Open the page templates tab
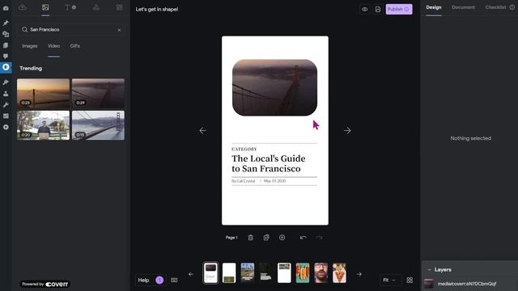This screenshot has height=291, width=518. [x=119, y=7]
